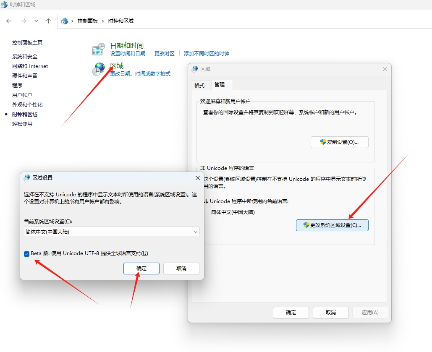Open 轻松使用 category
The height and width of the screenshot is (352, 432).
(x=22, y=124)
